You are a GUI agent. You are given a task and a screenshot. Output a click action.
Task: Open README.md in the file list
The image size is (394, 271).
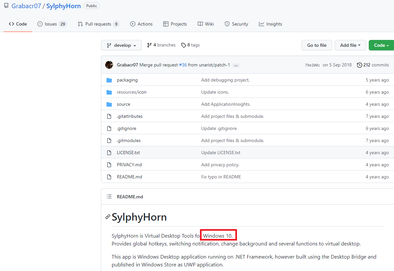coord(129,177)
